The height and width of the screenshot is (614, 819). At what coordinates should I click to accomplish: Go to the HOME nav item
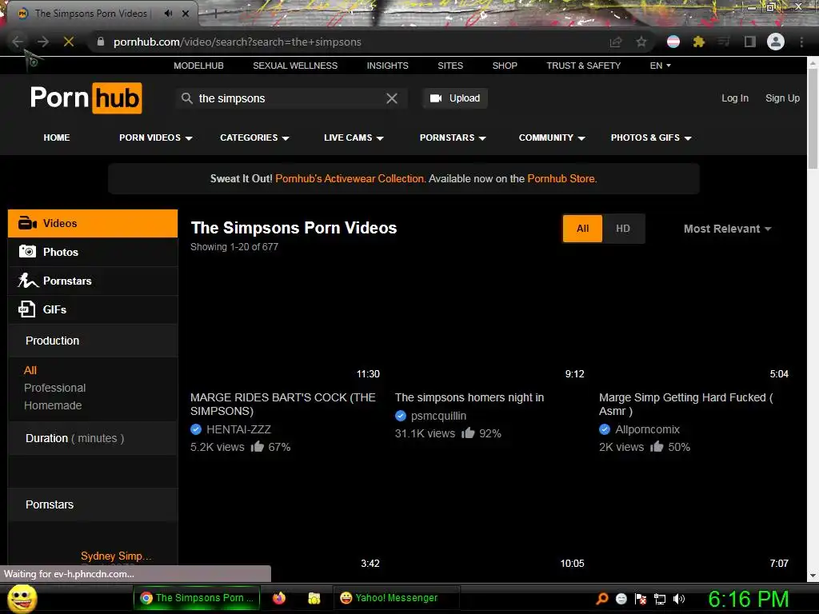57,138
